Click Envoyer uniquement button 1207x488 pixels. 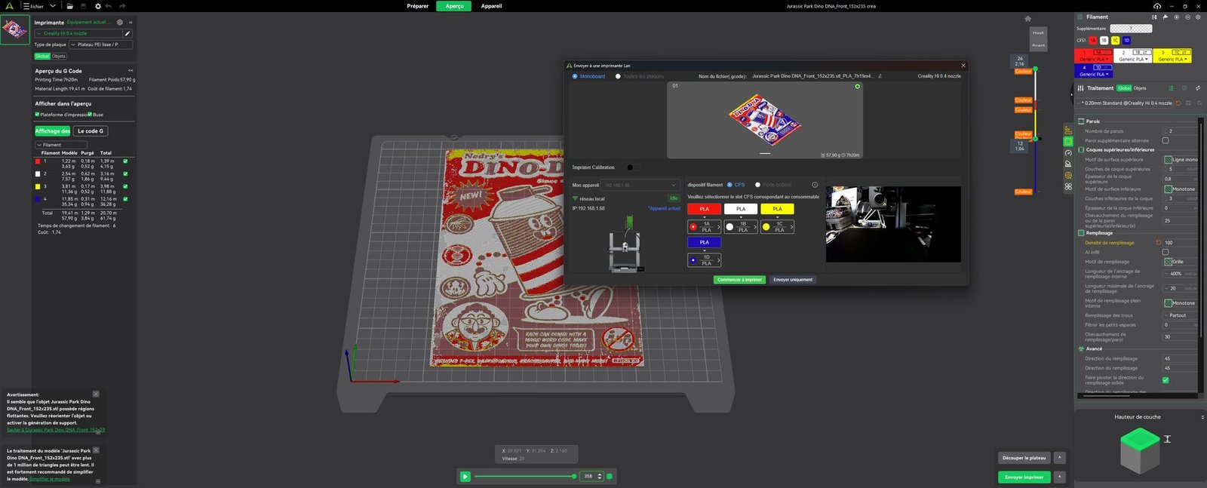point(793,280)
